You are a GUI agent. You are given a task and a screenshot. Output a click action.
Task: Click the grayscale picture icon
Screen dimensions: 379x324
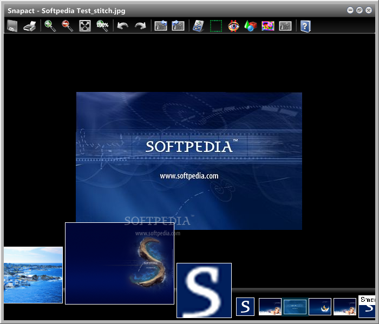click(x=285, y=26)
